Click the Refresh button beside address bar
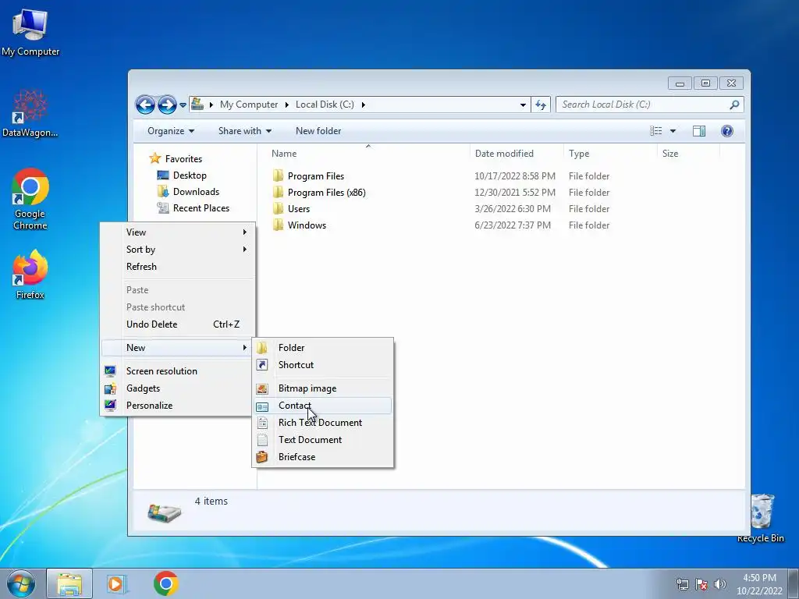The width and height of the screenshot is (799, 599). point(541,105)
